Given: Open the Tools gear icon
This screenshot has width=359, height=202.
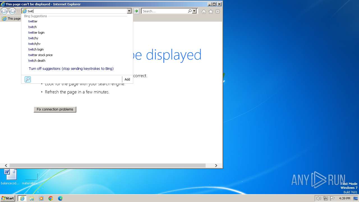Looking at the screenshot, I should click(x=218, y=12).
